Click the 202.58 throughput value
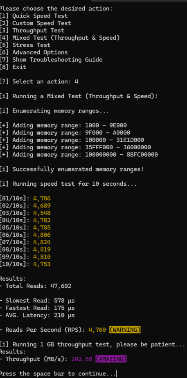 (x=82, y=359)
